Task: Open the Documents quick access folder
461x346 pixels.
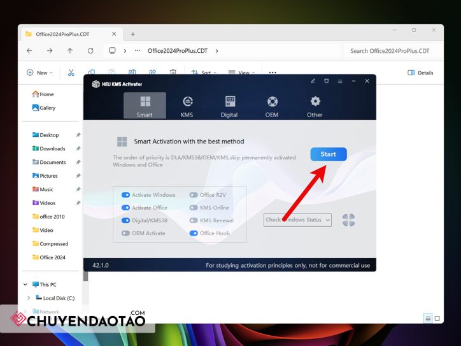Action: click(x=49, y=162)
